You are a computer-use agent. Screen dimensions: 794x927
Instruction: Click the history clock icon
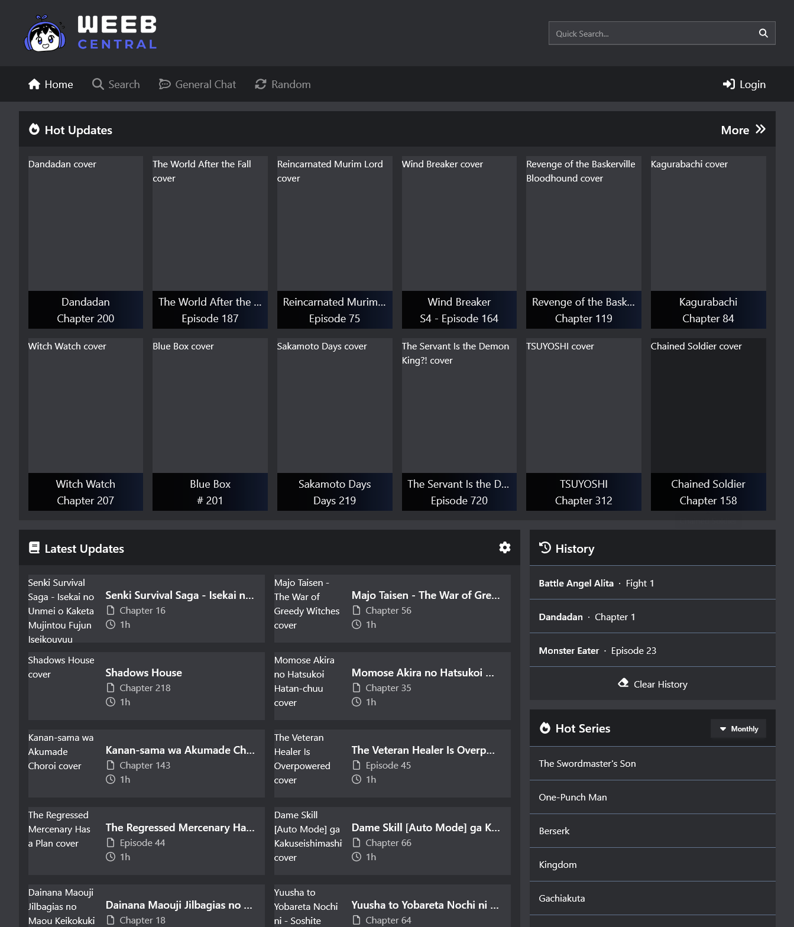pos(545,547)
